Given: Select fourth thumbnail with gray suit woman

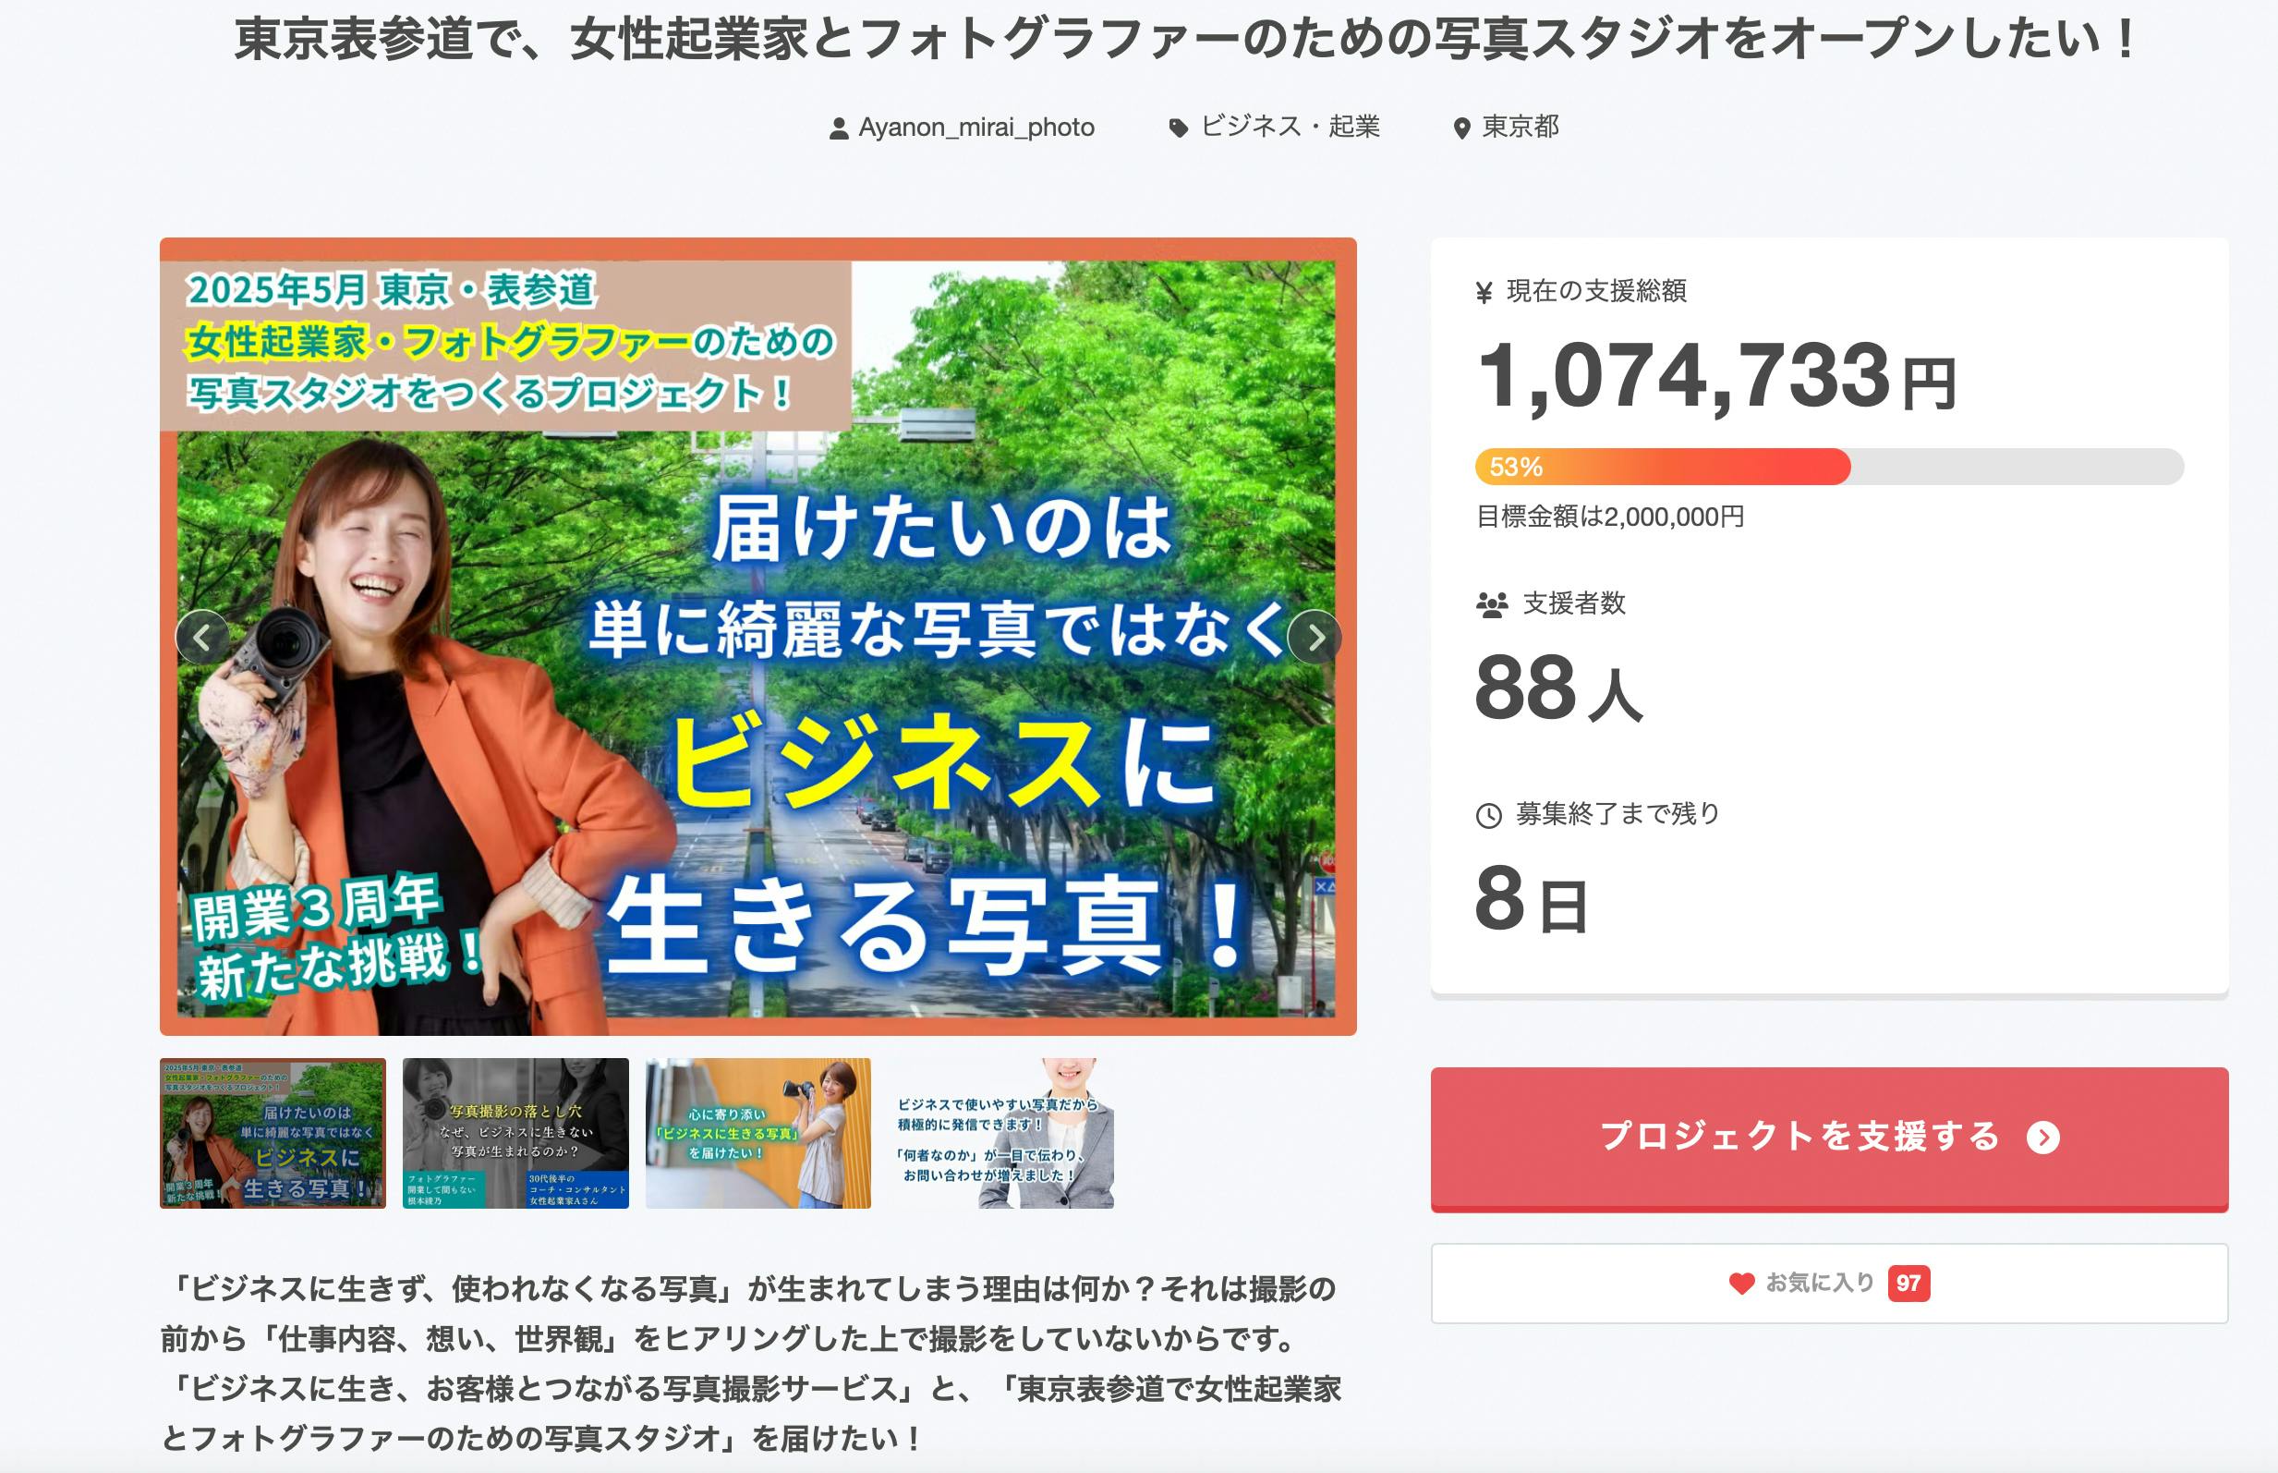Looking at the screenshot, I should tap(1000, 1134).
